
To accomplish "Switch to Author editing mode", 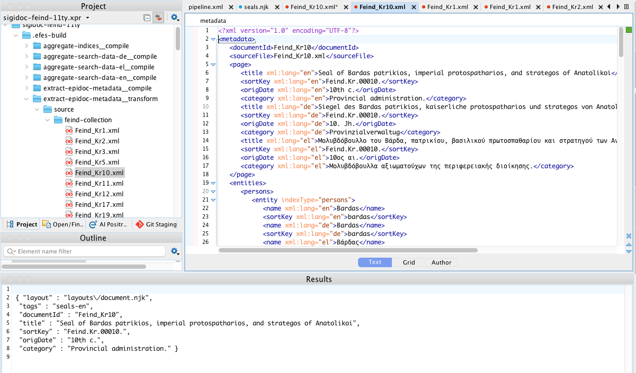I will coord(441,262).
